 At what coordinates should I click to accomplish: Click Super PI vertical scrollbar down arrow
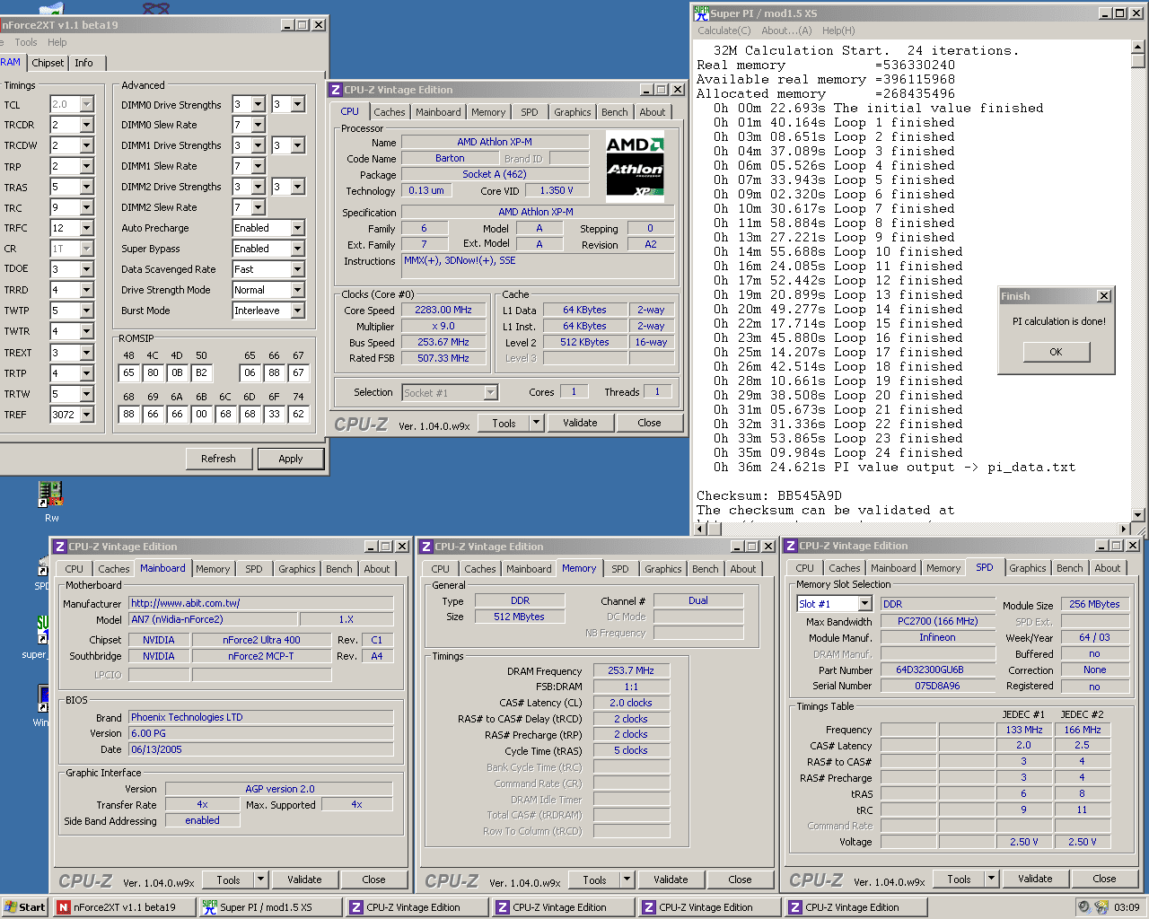[x=1137, y=515]
